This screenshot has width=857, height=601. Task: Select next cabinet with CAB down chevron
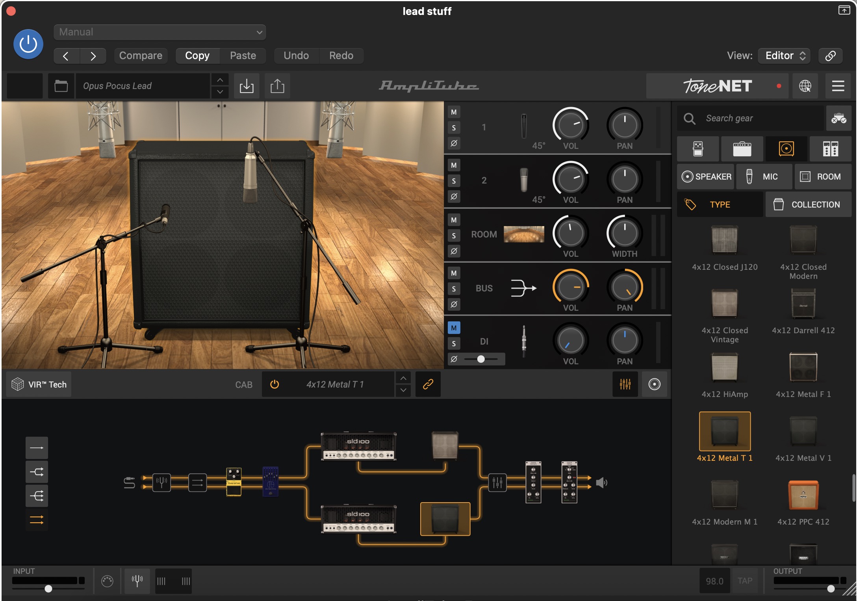(403, 390)
